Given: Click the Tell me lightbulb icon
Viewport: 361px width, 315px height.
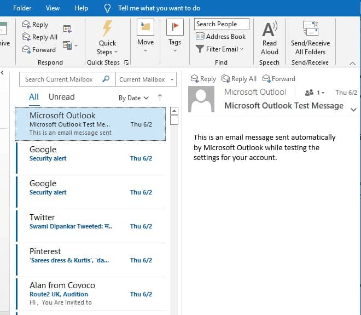Looking at the screenshot, I should (x=107, y=8).
